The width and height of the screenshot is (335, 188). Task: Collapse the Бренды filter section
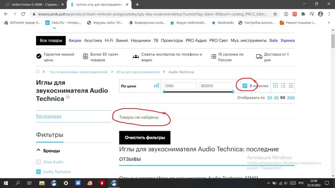pos(39,150)
